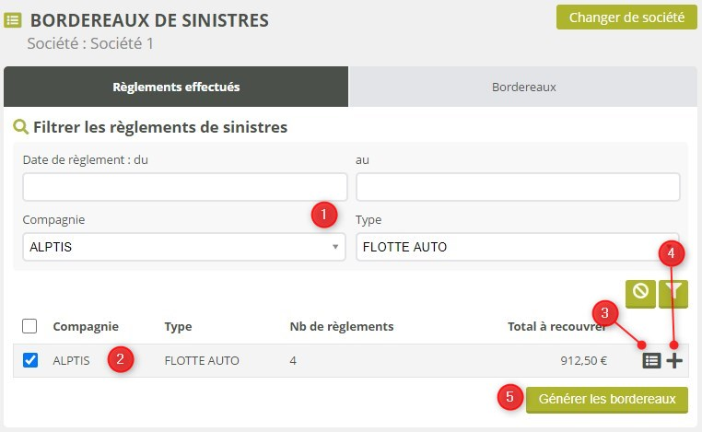Image resolution: width=702 pixels, height=432 pixels.
Task: Open the Type field showing FLOTTE AUTO
Action: coord(517,247)
